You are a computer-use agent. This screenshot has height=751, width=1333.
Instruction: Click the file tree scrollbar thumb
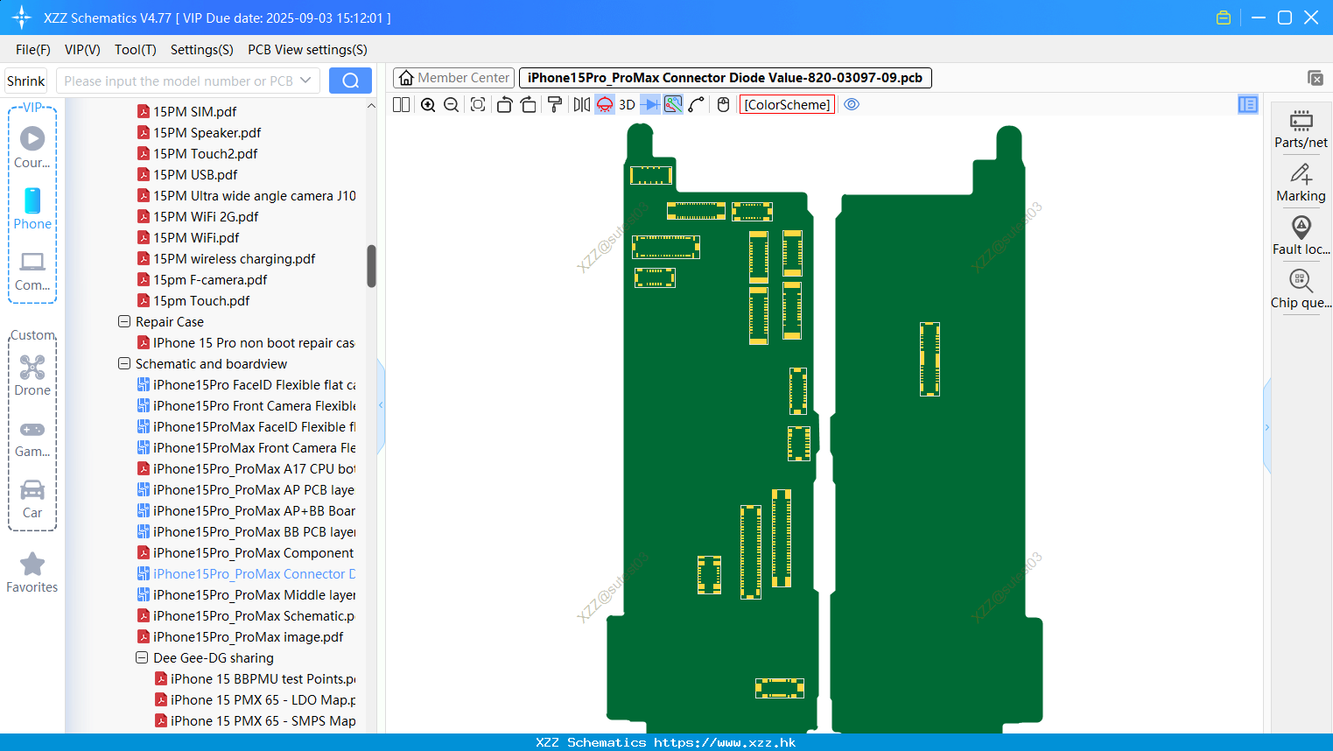click(x=371, y=266)
